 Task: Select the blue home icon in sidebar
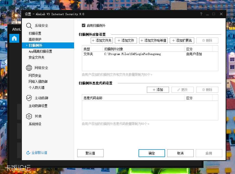[14, 38]
